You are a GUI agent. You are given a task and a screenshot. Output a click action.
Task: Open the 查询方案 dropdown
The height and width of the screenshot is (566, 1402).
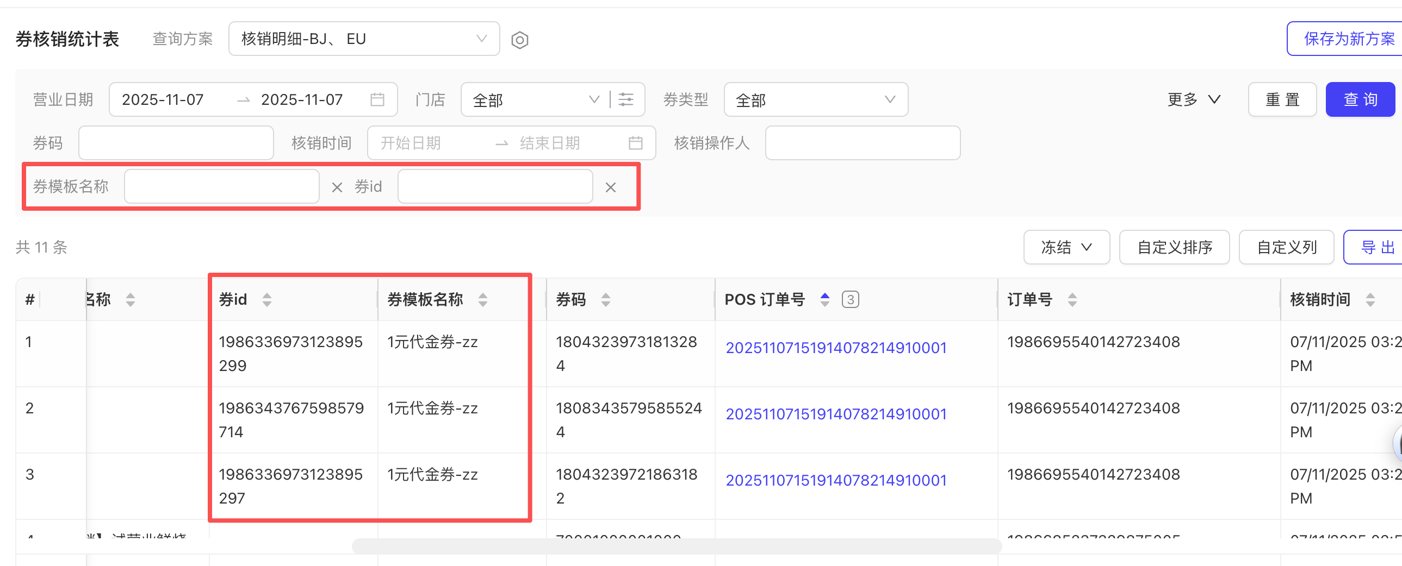pos(364,39)
